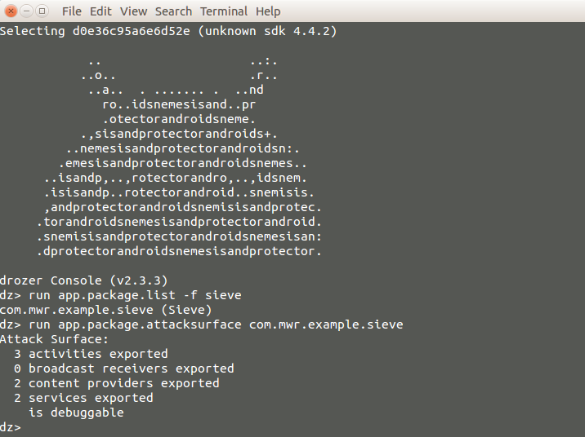Click the 'drozer Console (v2.3.3)' text
Image resolution: width=585 pixels, height=437 pixels.
pyautogui.click(x=84, y=280)
